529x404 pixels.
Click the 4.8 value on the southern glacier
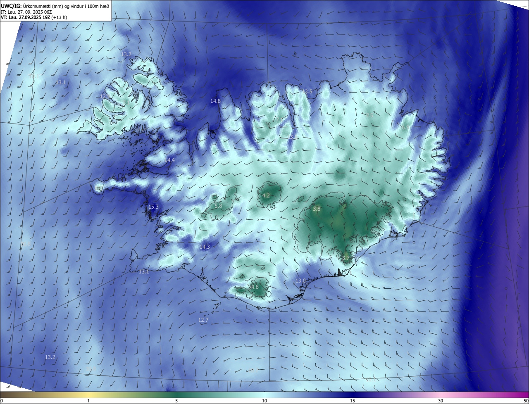click(255, 287)
